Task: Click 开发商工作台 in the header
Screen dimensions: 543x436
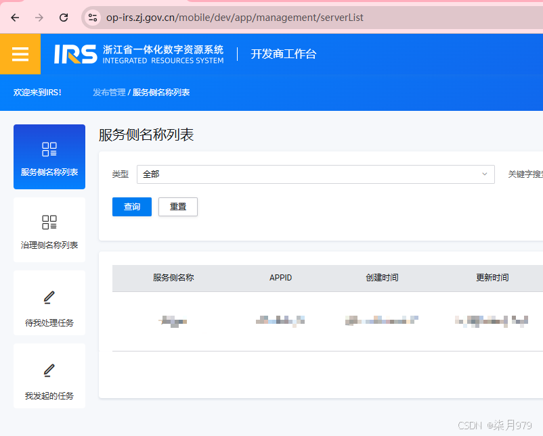Action: coord(284,55)
